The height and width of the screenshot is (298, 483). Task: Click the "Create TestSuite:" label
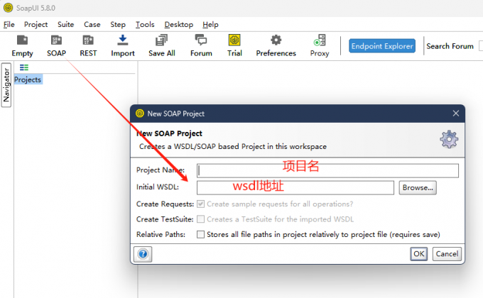click(165, 219)
